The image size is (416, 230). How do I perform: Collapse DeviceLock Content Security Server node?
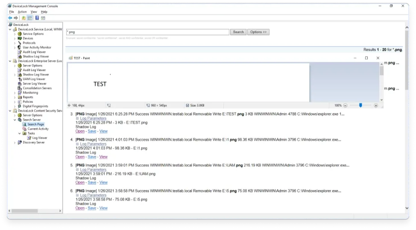[10, 111]
